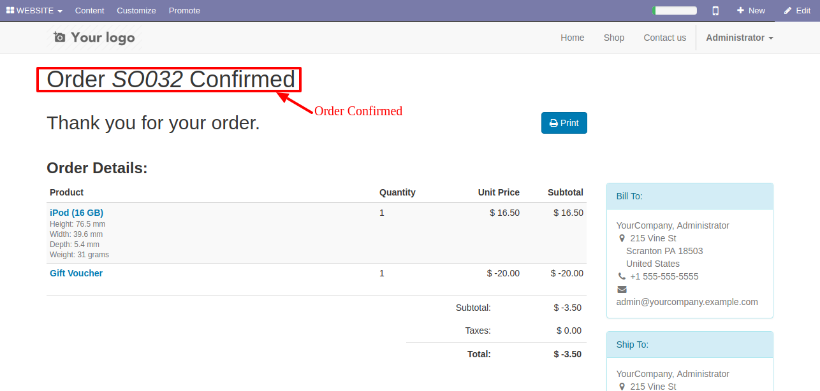Click the grid icon beside WEBSITE
This screenshot has height=391, width=820.
click(10, 10)
